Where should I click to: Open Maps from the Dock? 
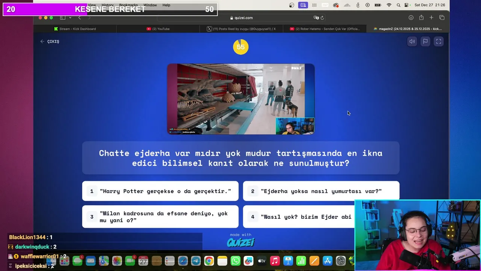pyautogui.click(x=104, y=261)
